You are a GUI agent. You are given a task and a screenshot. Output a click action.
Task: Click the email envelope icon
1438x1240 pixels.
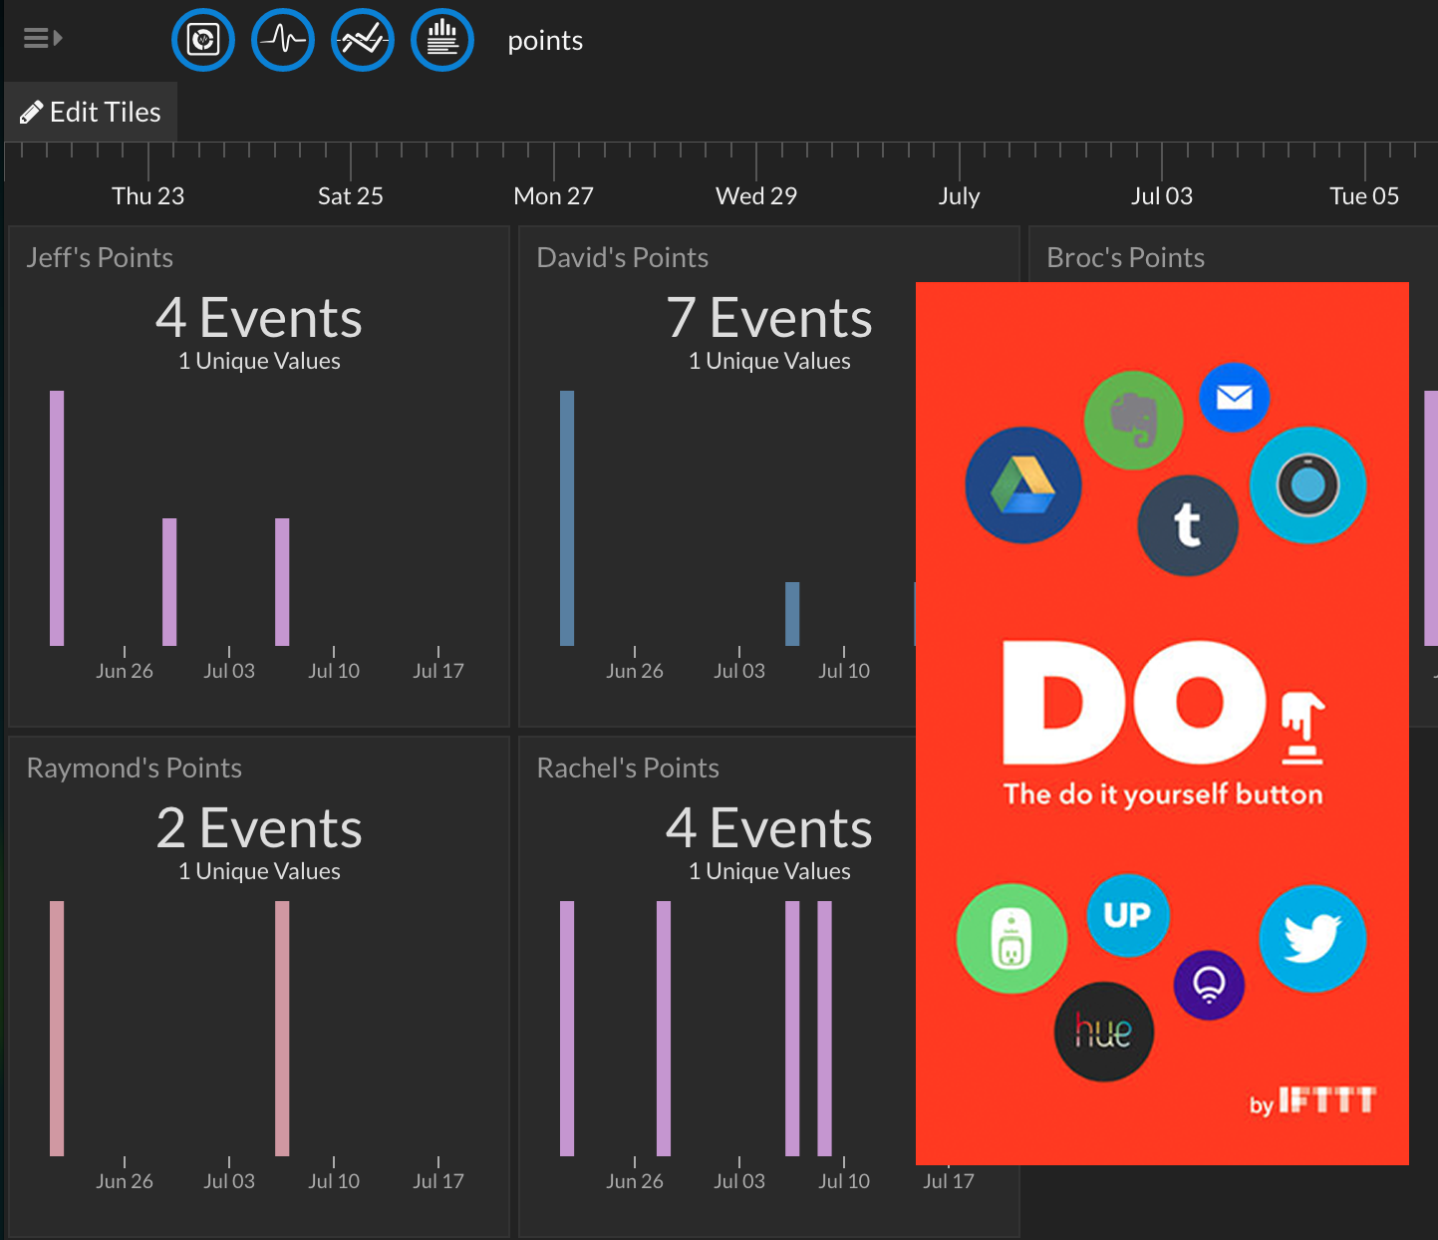[1234, 398]
